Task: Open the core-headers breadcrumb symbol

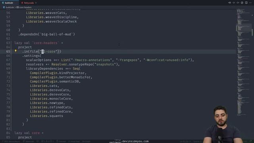Action: (24, 7)
